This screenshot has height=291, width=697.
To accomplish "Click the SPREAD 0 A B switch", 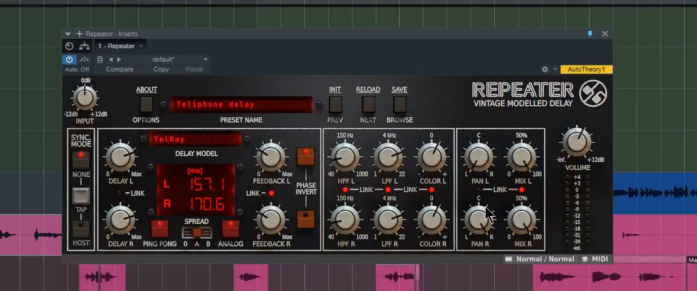I will point(197,232).
